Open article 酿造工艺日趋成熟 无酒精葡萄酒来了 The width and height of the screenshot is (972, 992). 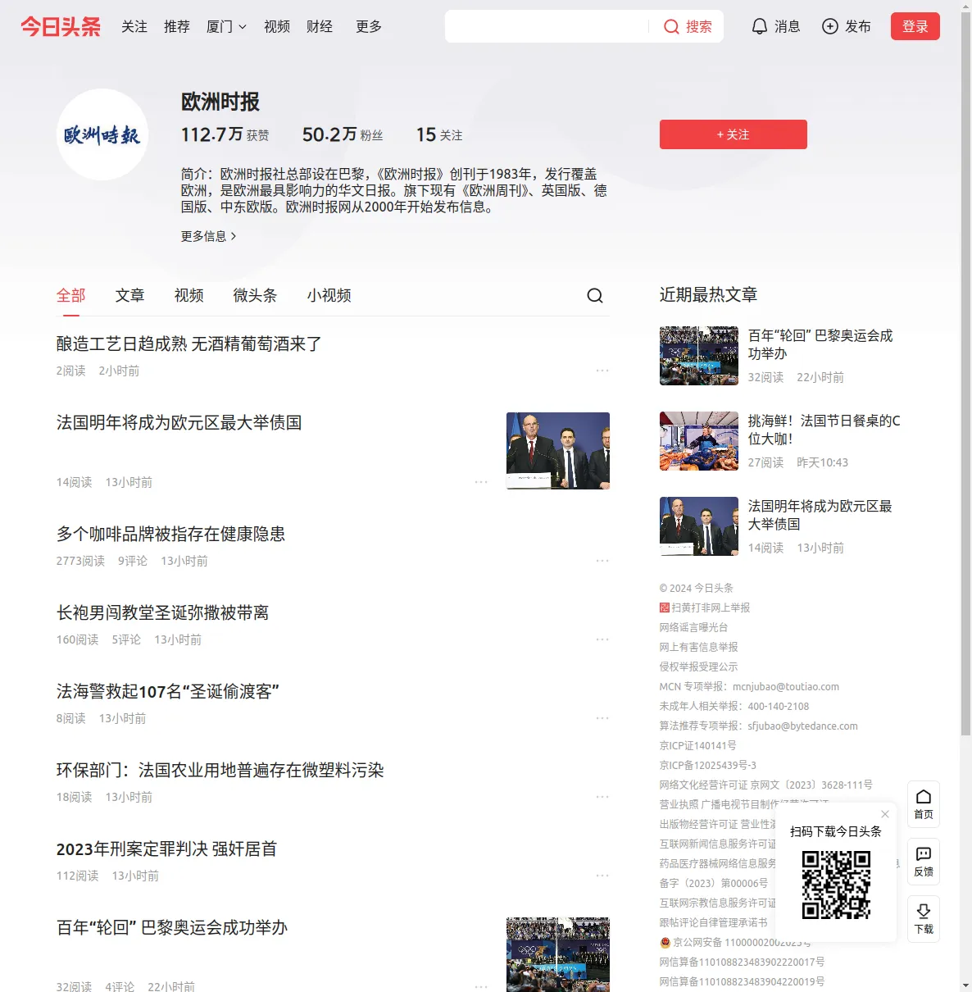click(x=189, y=344)
